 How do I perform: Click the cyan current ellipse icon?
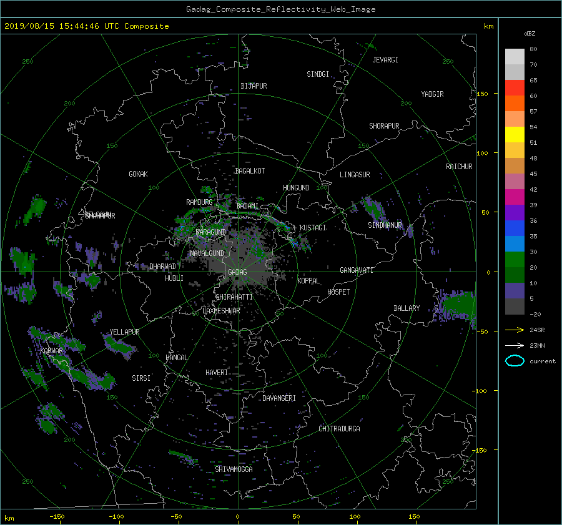[515, 361]
